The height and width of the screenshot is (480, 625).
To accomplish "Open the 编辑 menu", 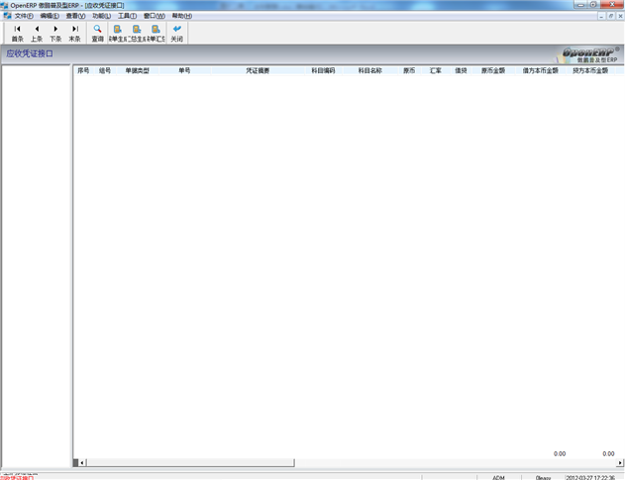I will point(50,16).
